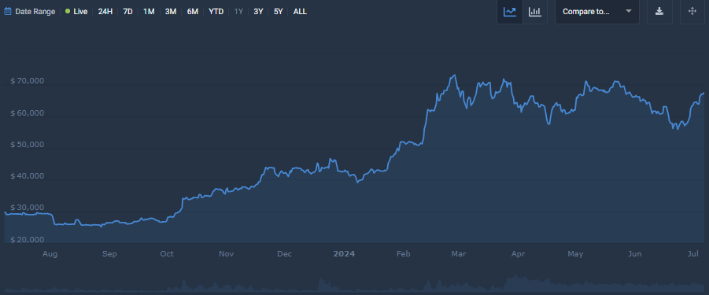Click the $ 30,000 axis label

[x=28, y=208]
